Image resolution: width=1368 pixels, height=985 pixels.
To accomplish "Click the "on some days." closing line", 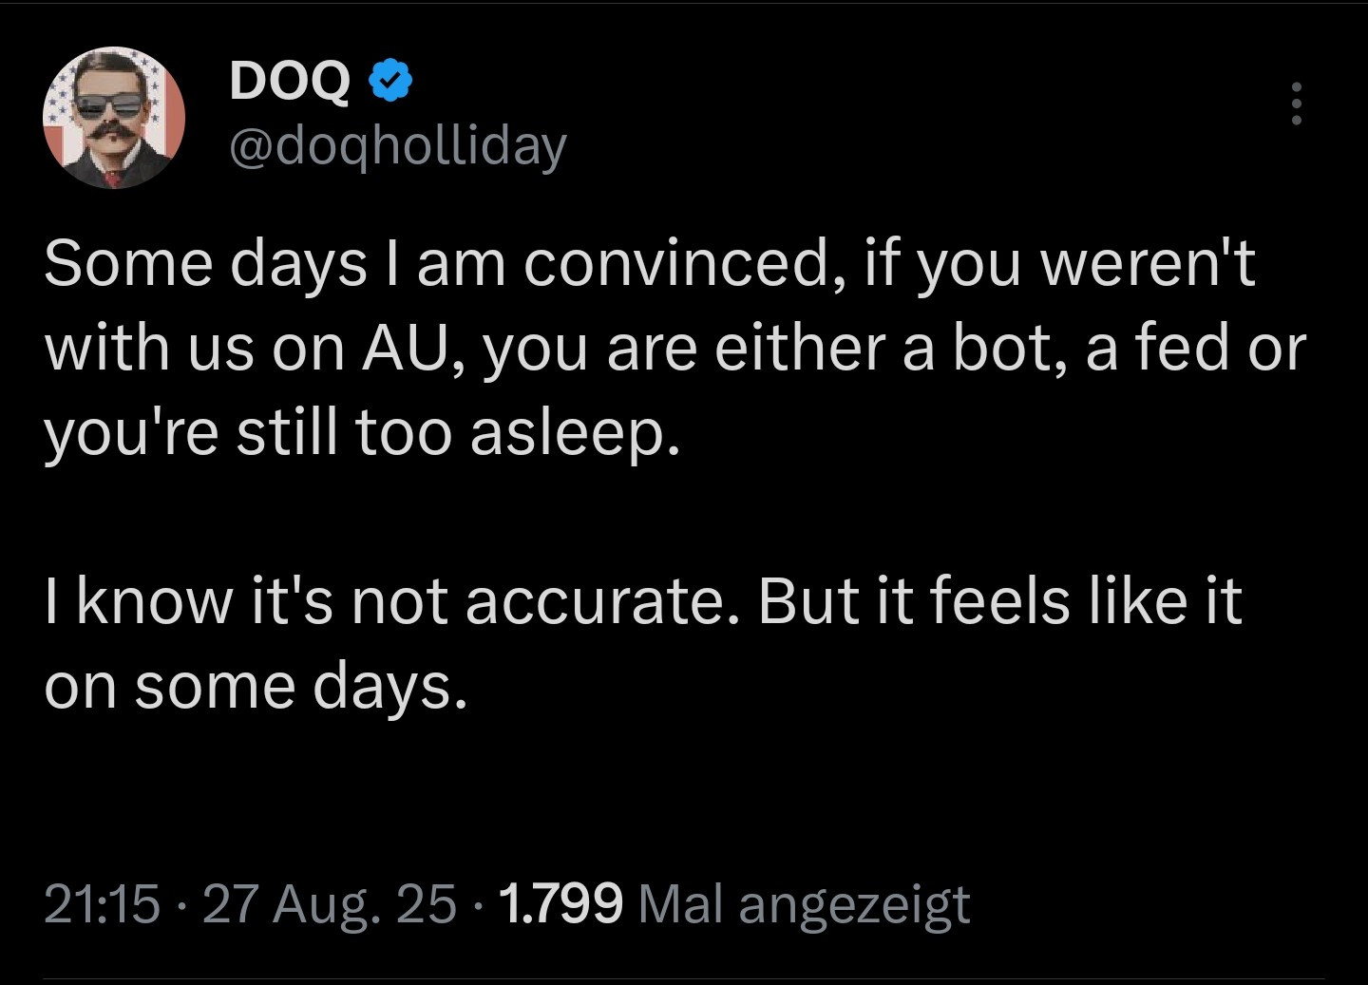I will tap(256, 685).
